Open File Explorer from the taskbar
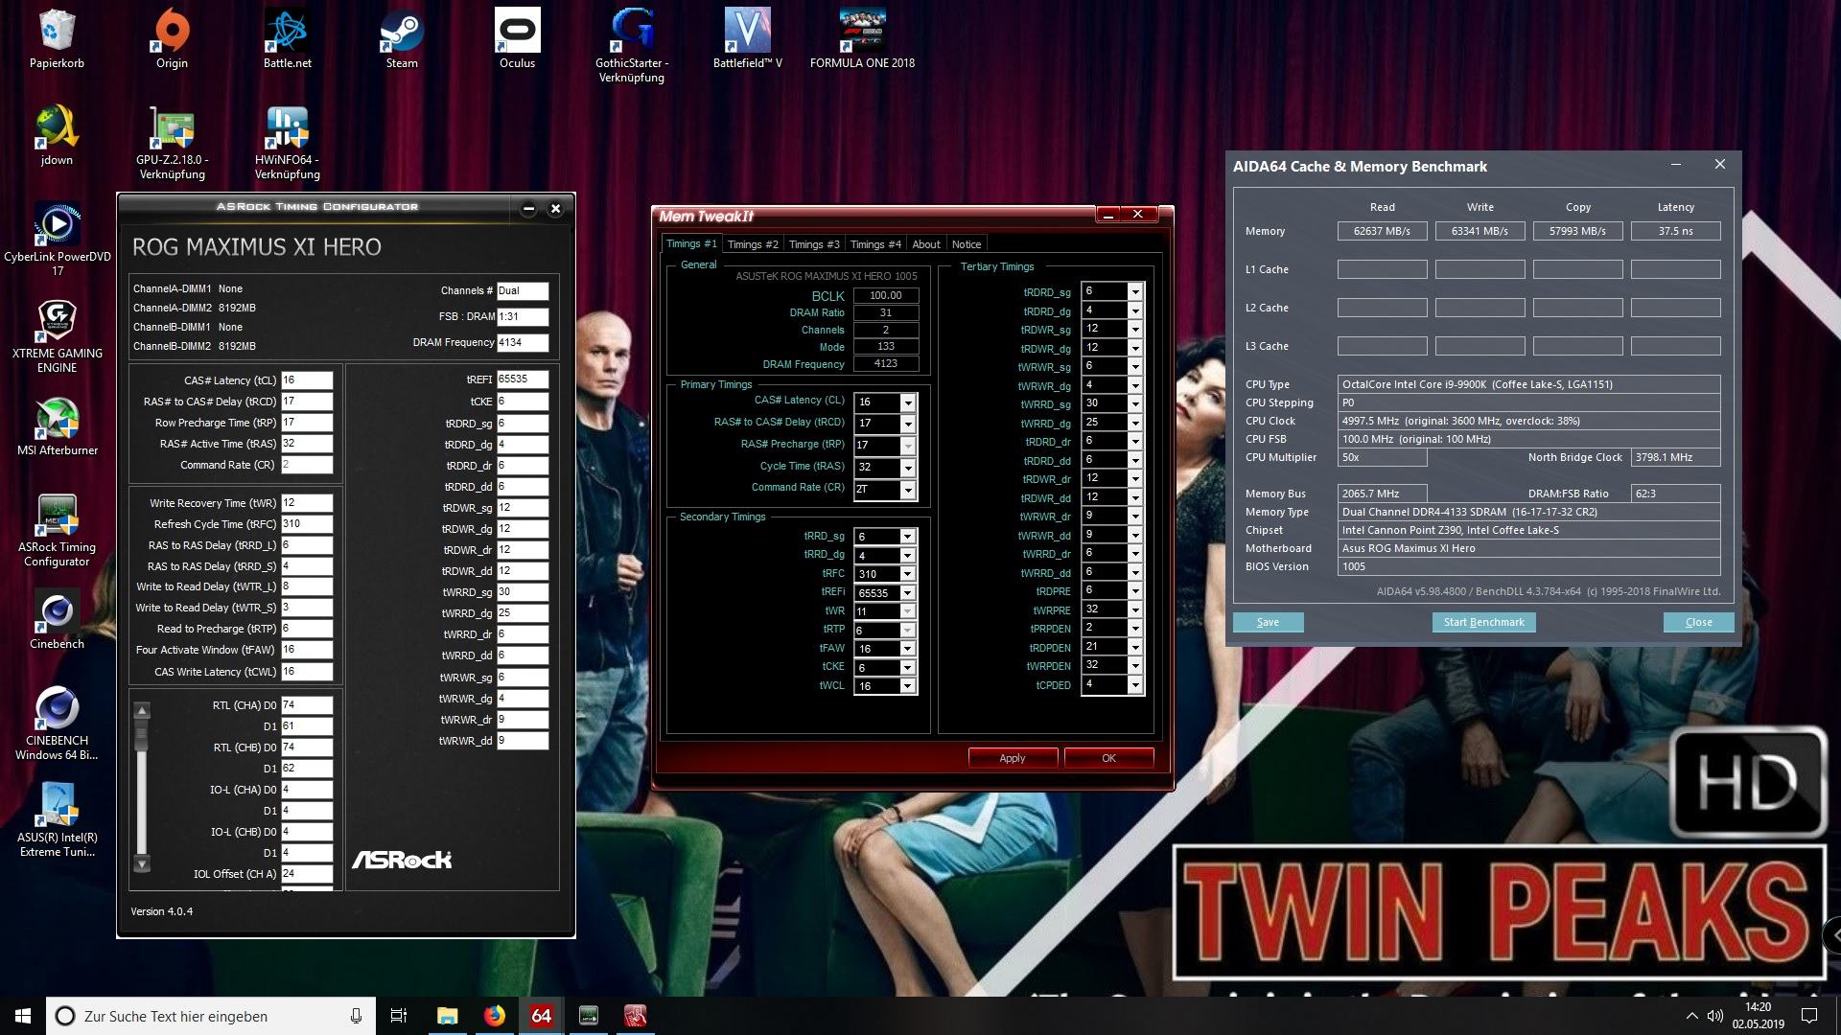The width and height of the screenshot is (1841, 1035). 447,1016
